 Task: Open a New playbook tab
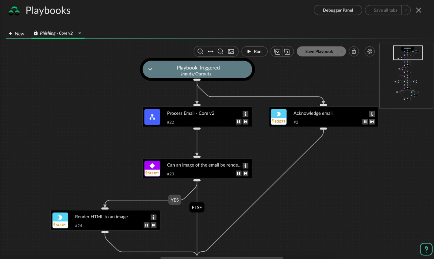17,34
